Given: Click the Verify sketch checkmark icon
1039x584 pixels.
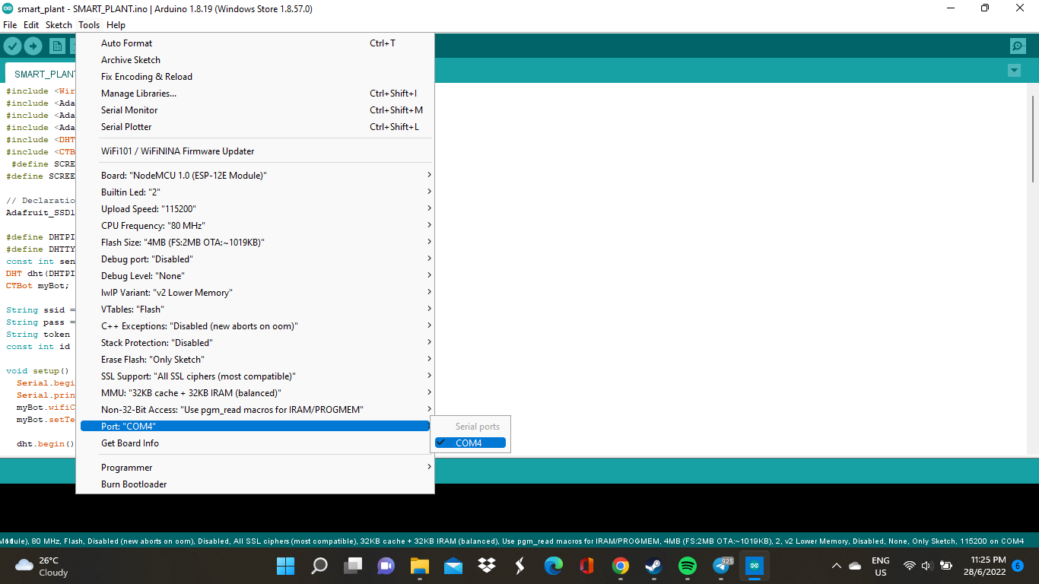Looking at the screenshot, I should 12,46.
